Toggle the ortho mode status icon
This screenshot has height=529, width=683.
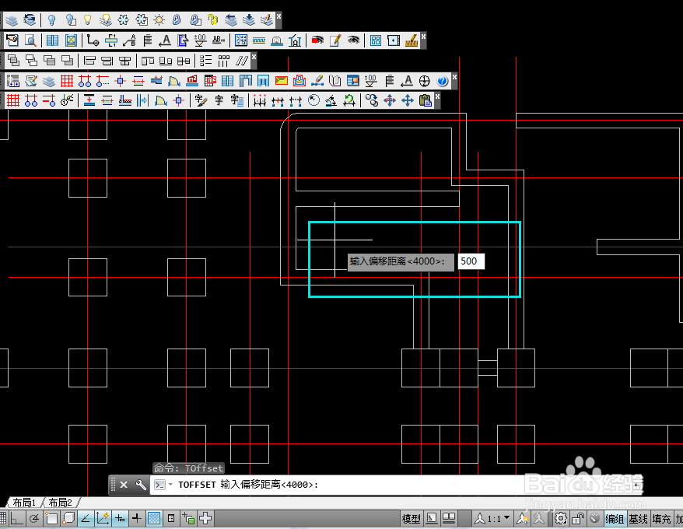16,519
